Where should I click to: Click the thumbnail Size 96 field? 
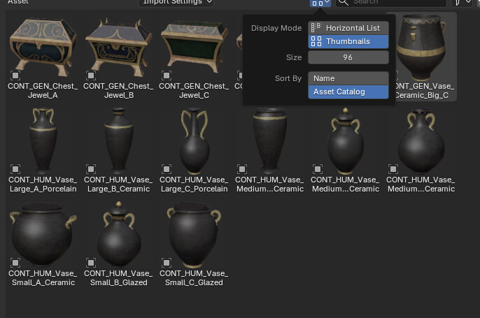pyautogui.click(x=348, y=57)
